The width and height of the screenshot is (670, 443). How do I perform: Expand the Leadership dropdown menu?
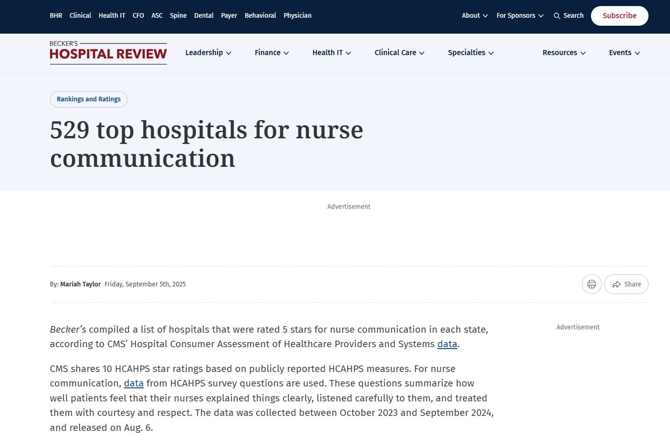pyautogui.click(x=208, y=53)
